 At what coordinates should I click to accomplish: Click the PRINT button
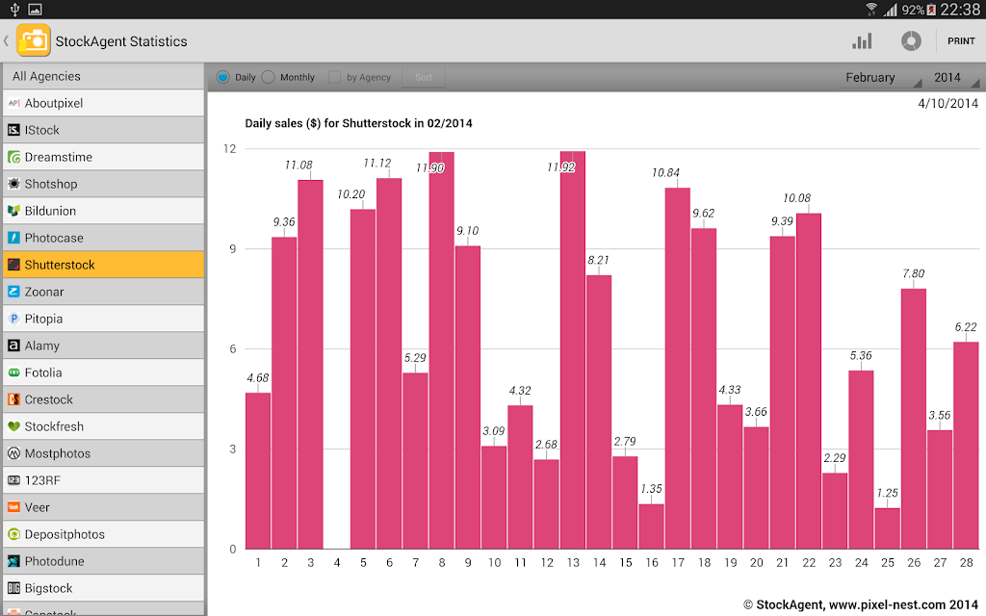(961, 40)
